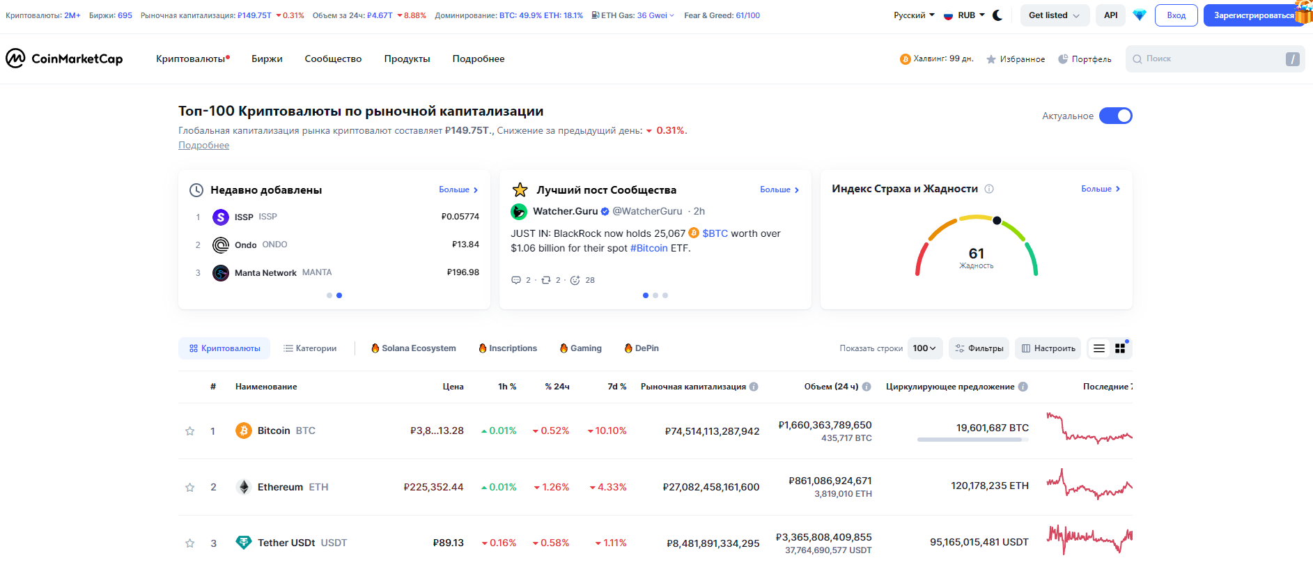Click the Fear and Greed info icon
Image resolution: width=1313 pixels, height=565 pixels.
(989, 189)
